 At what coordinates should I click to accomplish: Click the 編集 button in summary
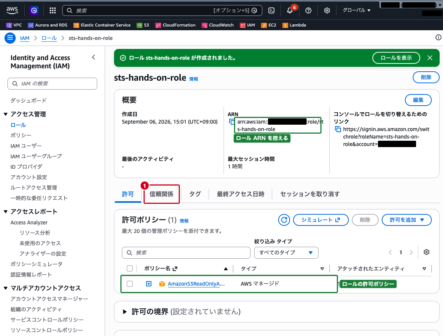click(418, 100)
